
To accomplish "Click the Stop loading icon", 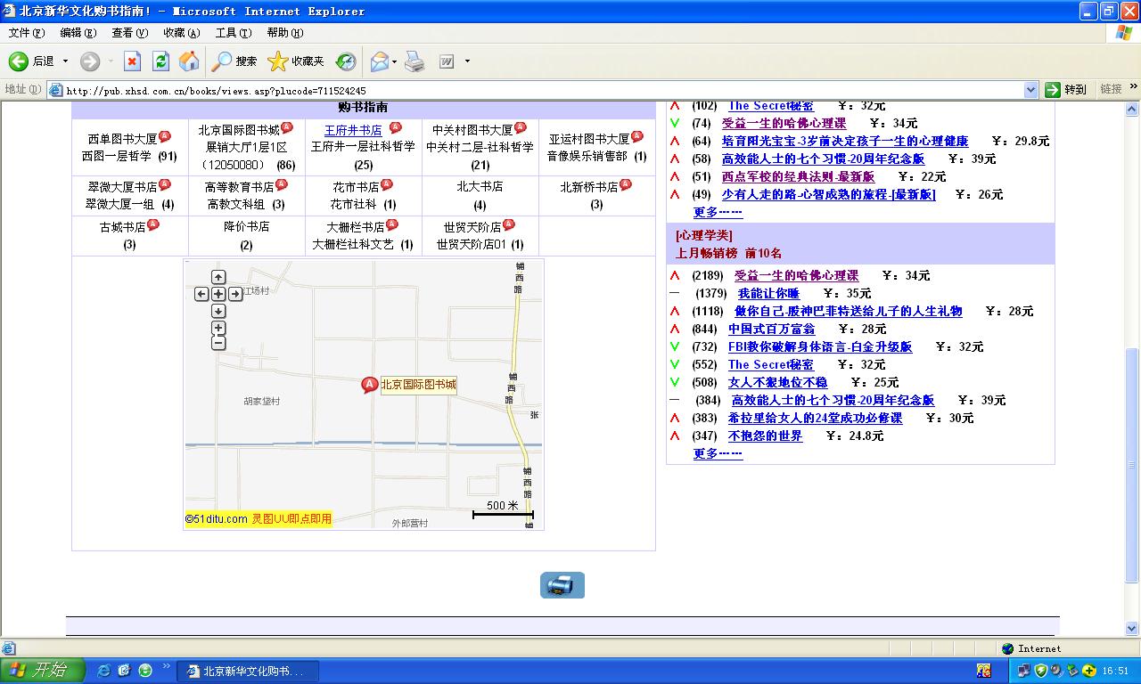I will pyautogui.click(x=132, y=61).
